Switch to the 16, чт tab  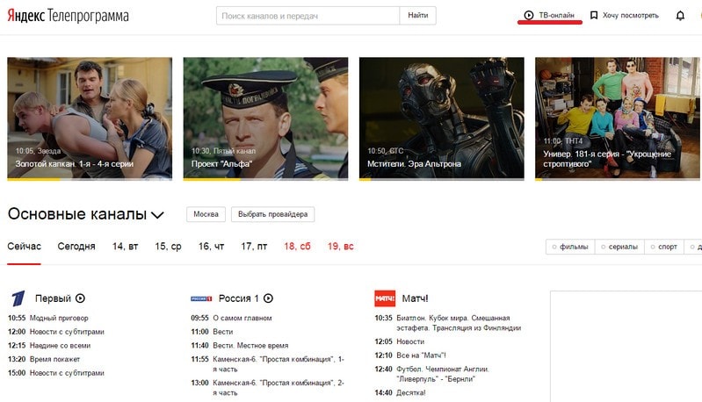(x=212, y=247)
